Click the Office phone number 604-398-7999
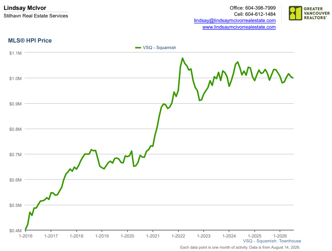Screen dimensions: 332x251 click(x=260, y=8)
